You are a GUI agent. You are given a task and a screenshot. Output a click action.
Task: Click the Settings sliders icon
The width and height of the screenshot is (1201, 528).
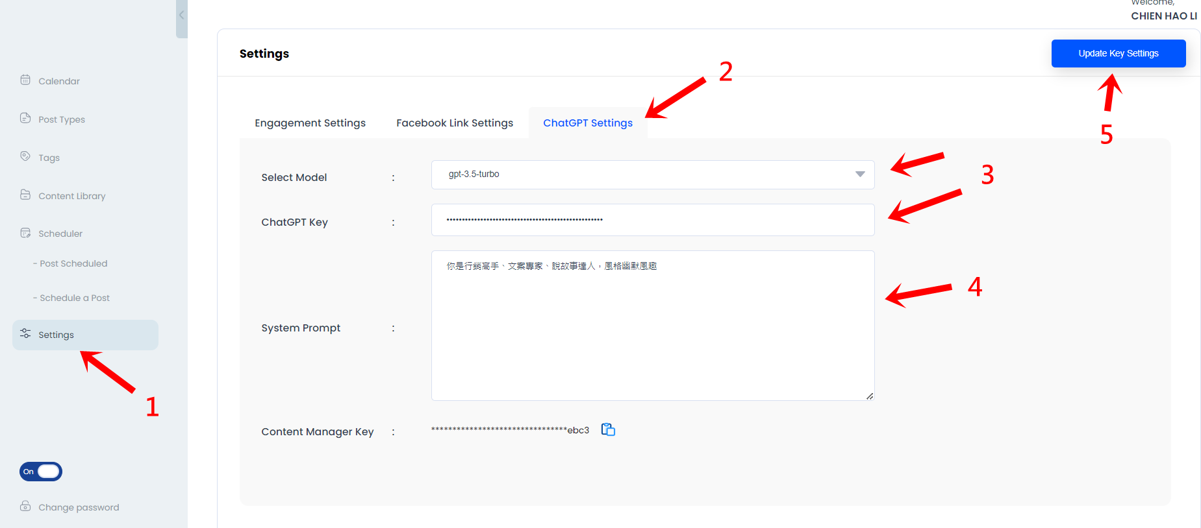point(25,333)
